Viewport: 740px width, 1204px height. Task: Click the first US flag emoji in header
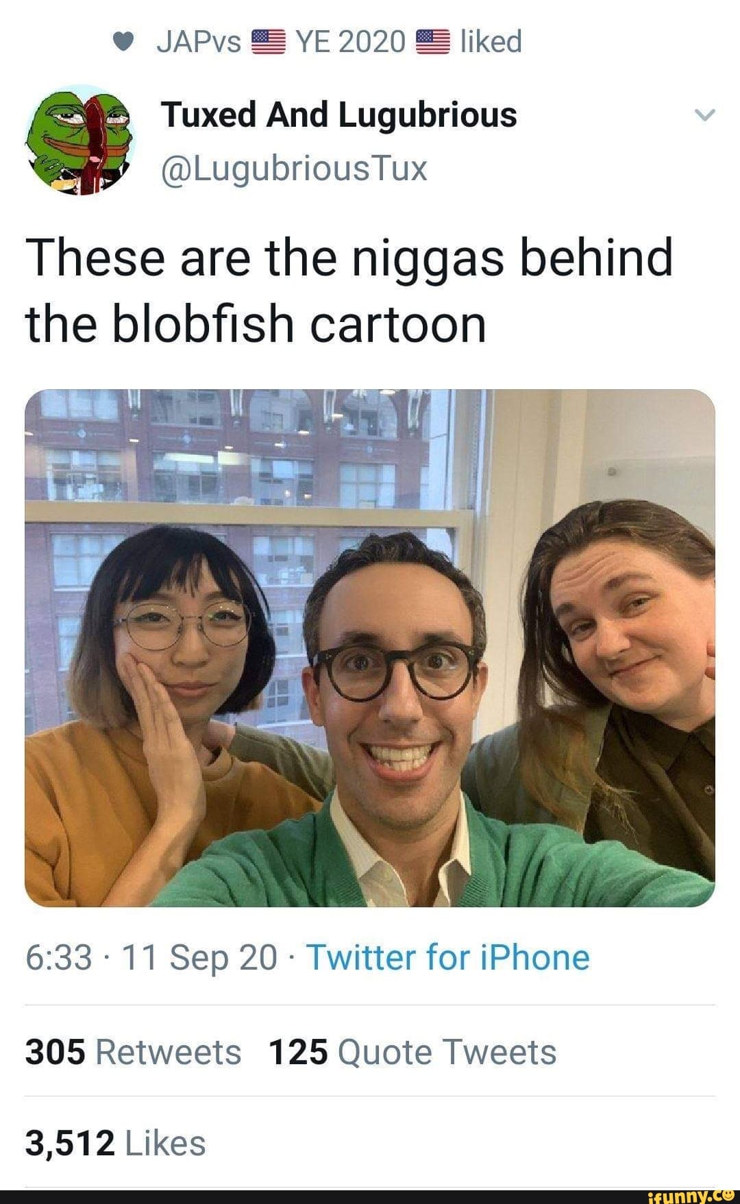tap(268, 42)
